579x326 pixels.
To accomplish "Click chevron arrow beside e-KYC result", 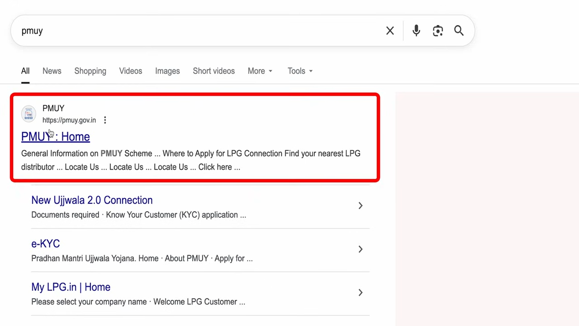I will point(360,249).
